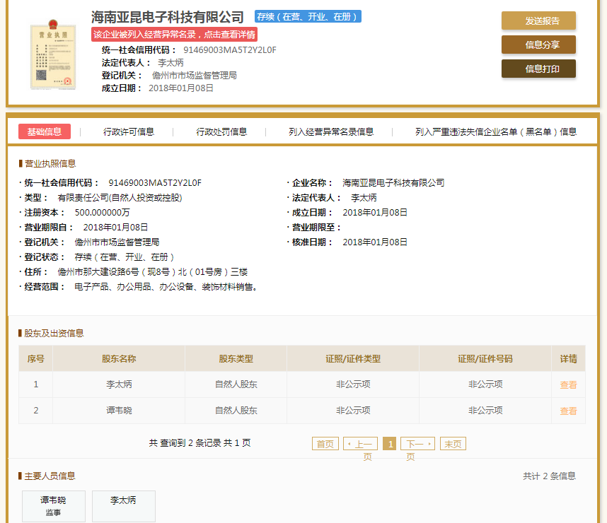Click the 信息打印 button
The image size is (607, 523).
click(538, 69)
